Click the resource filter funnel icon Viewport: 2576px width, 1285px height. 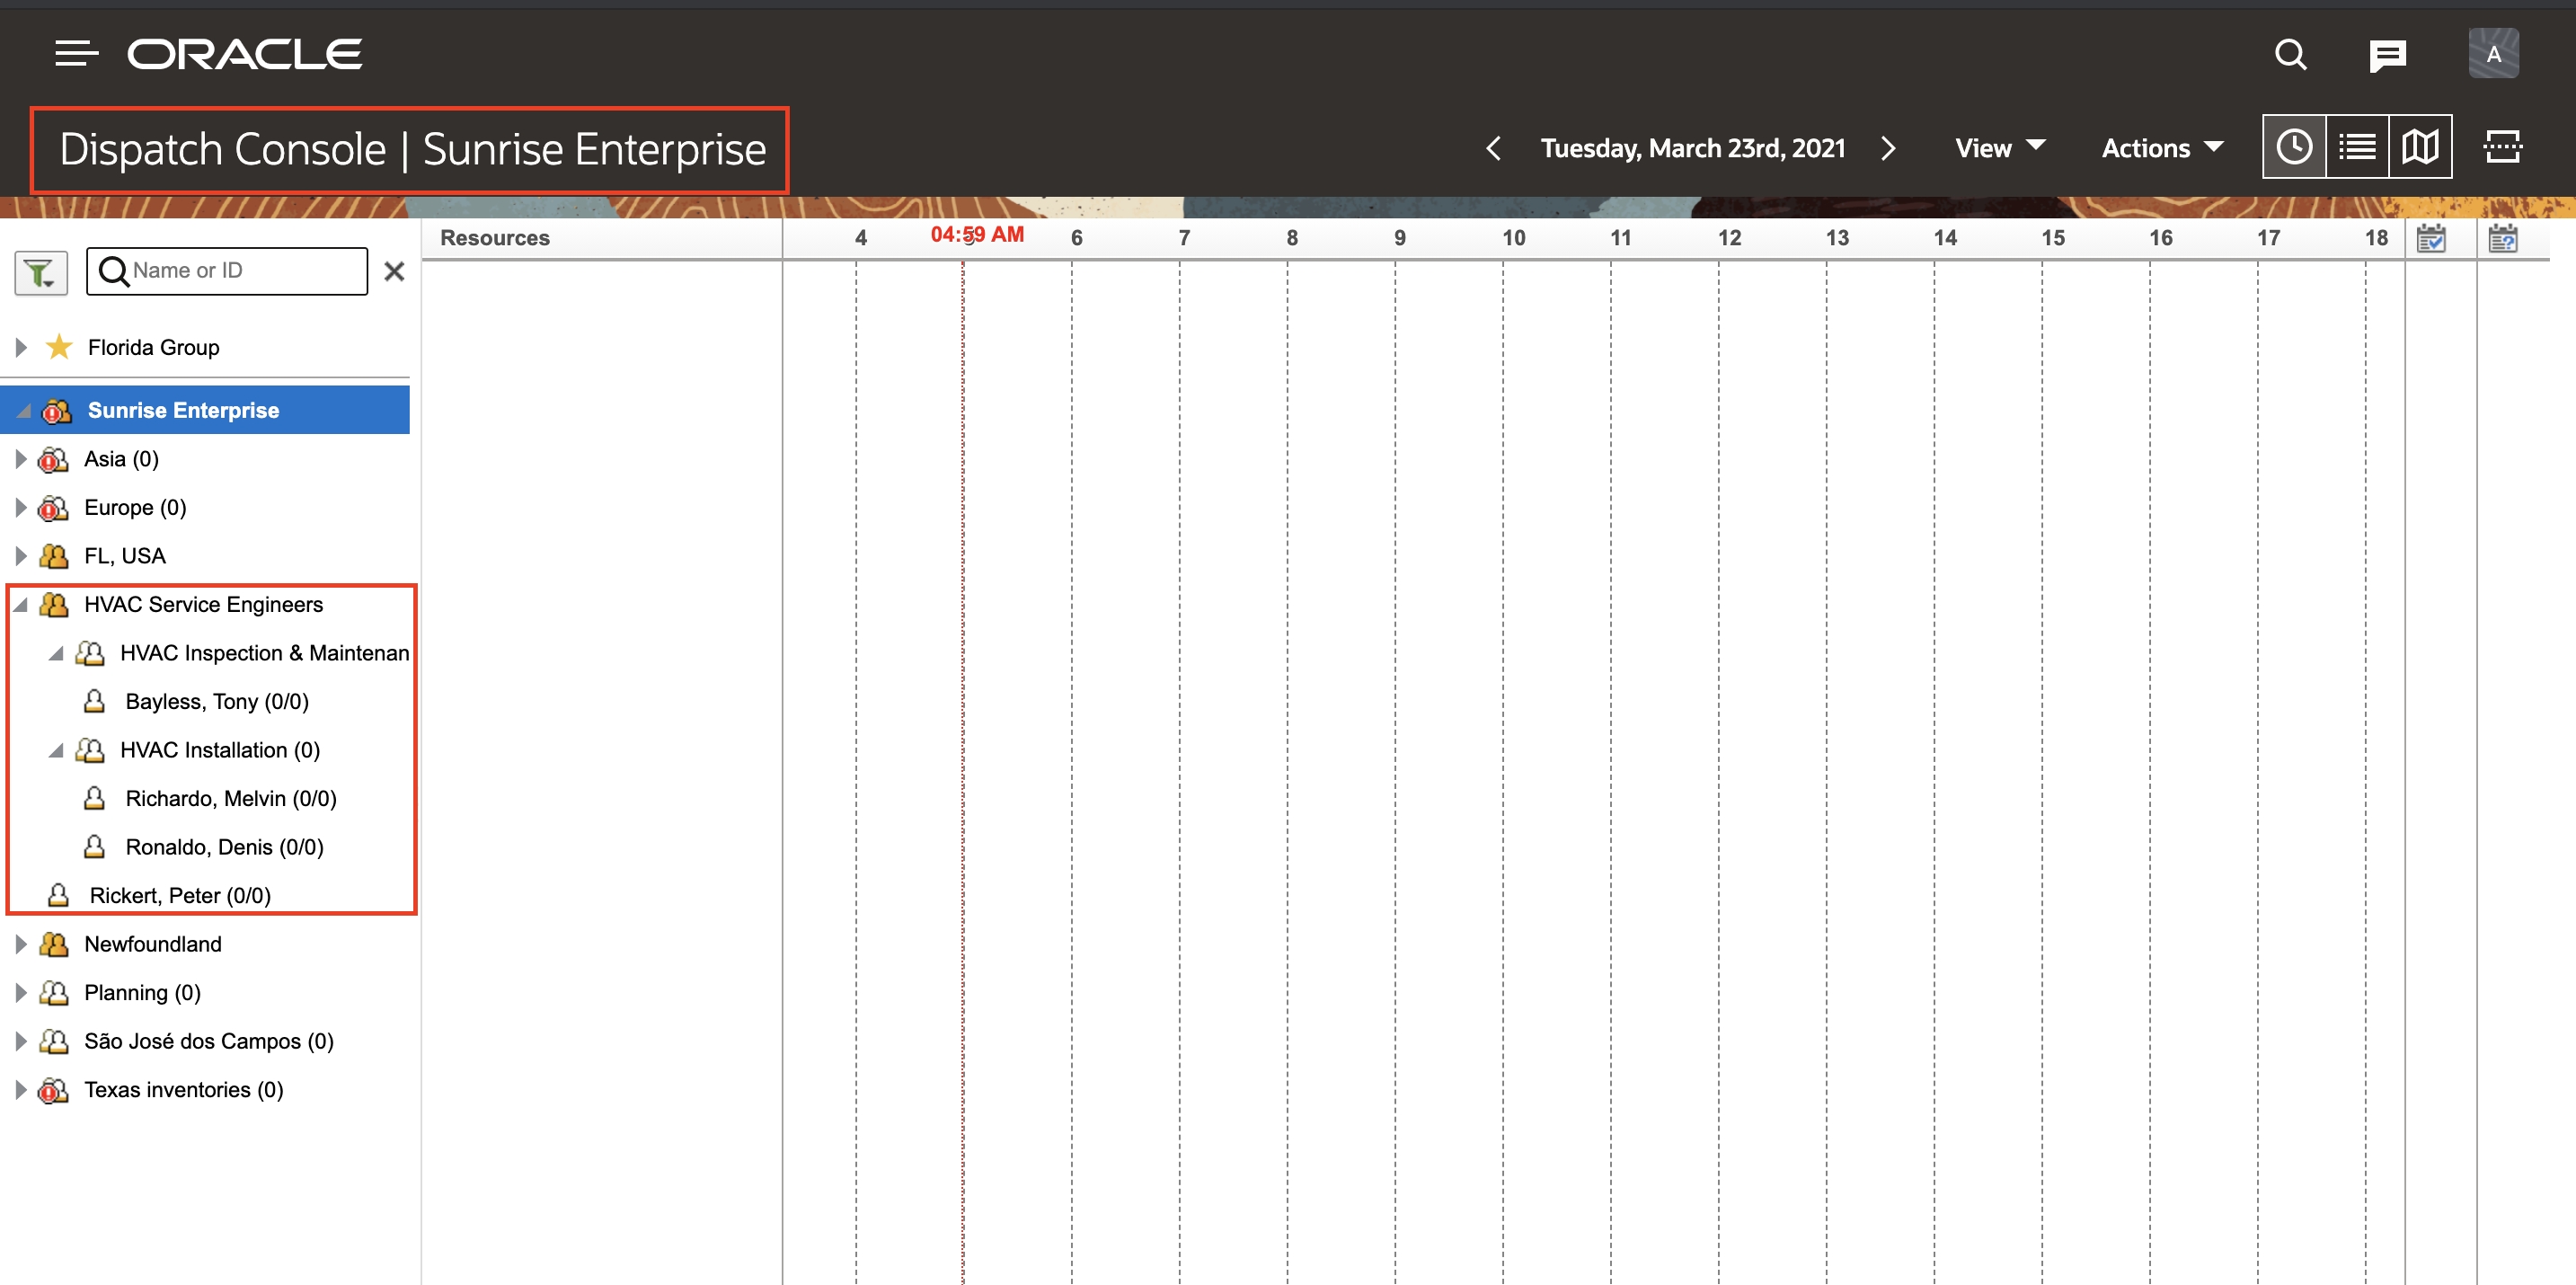[x=40, y=271]
